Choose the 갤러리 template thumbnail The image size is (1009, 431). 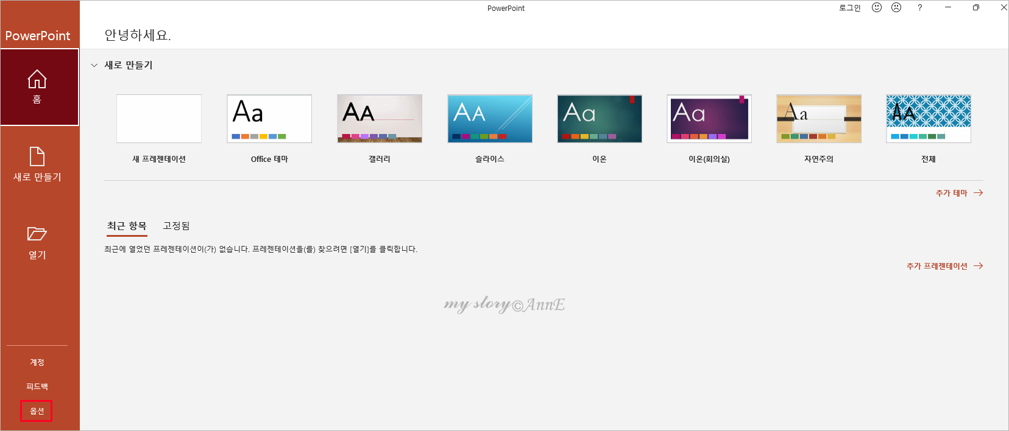click(380, 119)
